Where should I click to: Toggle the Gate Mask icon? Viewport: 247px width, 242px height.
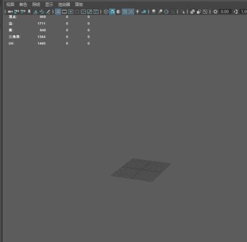pos(77,12)
